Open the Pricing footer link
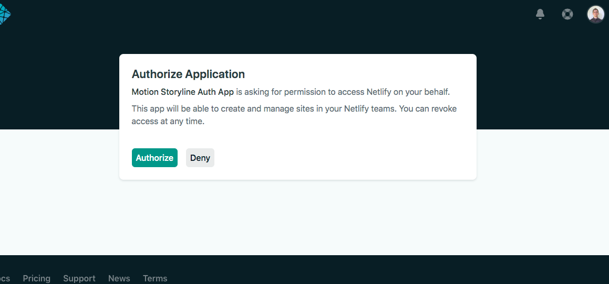The height and width of the screenshot is (284, 609). [36, 278]
